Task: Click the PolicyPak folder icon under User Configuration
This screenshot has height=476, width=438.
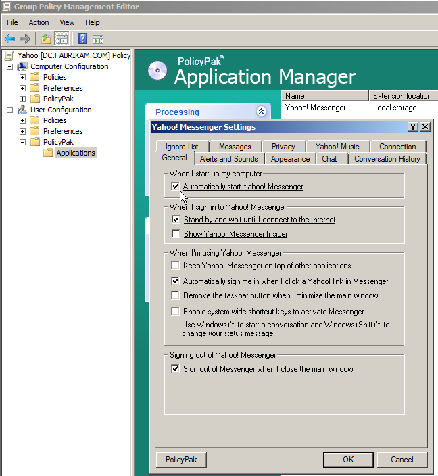Action: point(35,142)
